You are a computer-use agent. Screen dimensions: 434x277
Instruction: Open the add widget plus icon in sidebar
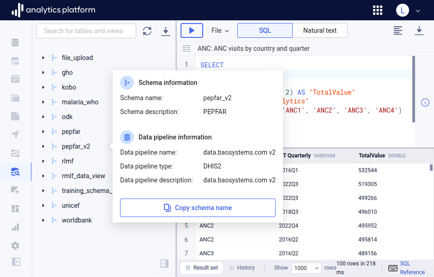click(15, 190)
